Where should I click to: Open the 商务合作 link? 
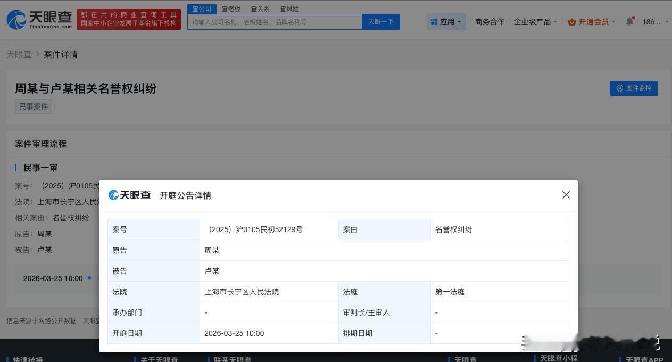click(x=490, y=22)
